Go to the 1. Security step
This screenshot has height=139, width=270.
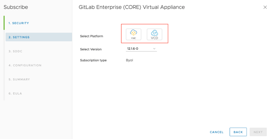(x=19, y=23)
